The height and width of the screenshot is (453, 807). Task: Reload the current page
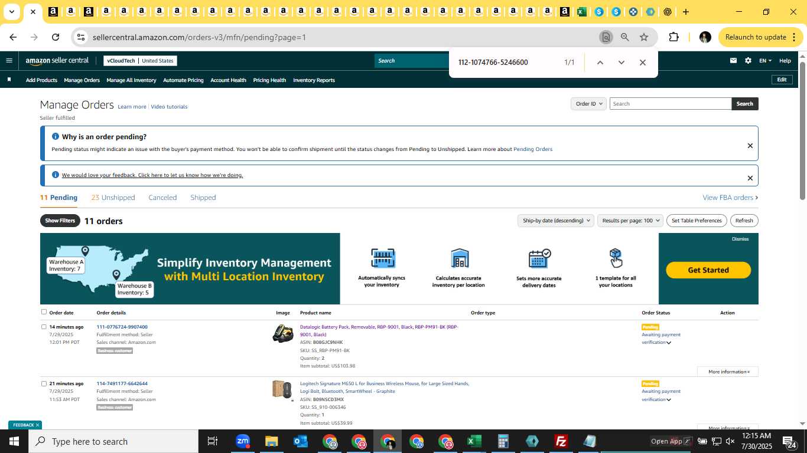point(56,37)
